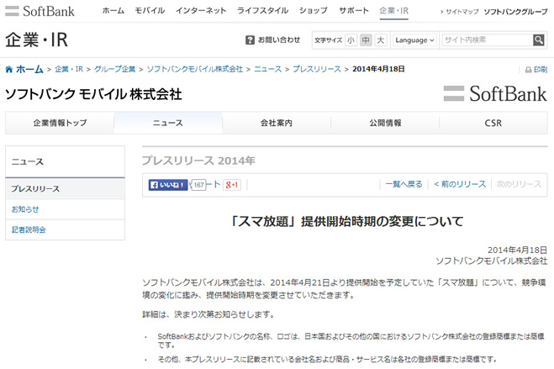Image resolution: width=554 pixels, height=369 pixels.
Task: Click ホーム in the breadcrumb
Action: 29,69
